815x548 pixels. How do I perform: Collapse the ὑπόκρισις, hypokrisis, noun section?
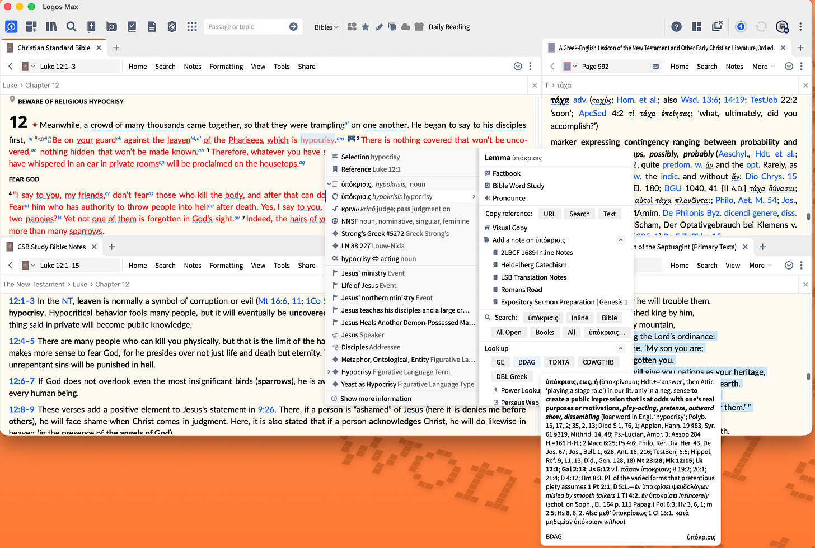click(329, 184)
